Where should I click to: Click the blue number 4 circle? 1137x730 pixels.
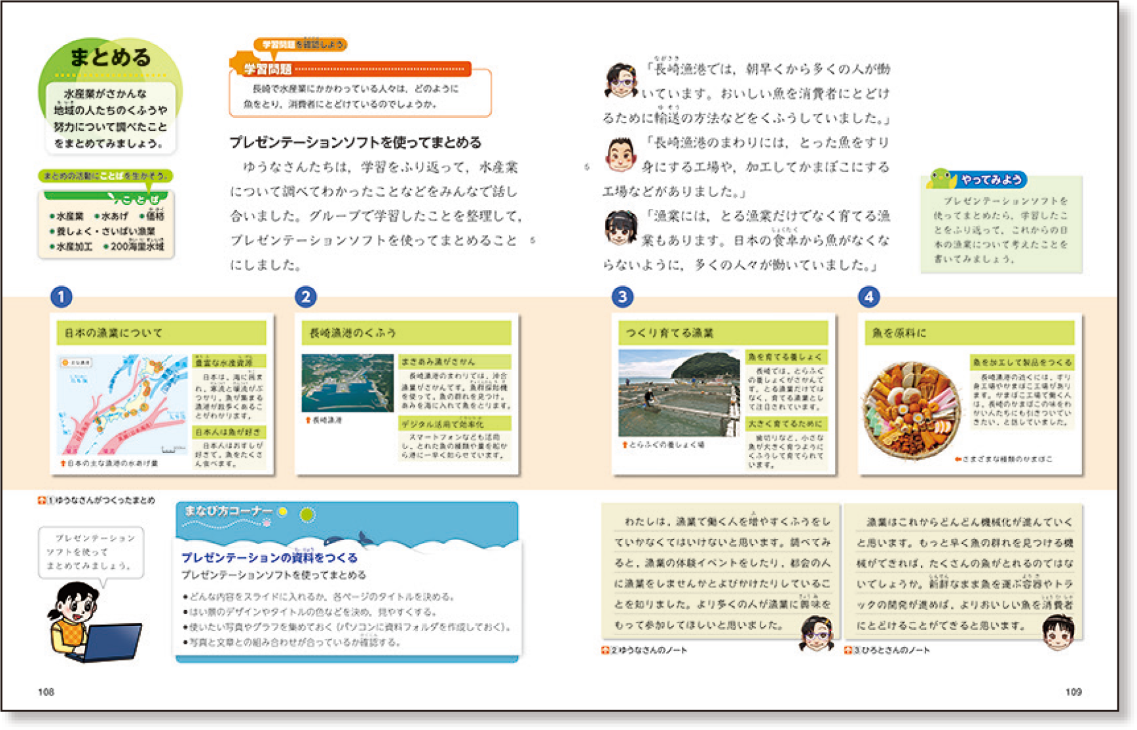pyautogui.click(x=868, y=297)
